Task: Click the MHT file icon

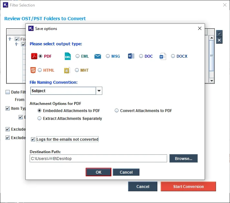Action: [67, 70]
